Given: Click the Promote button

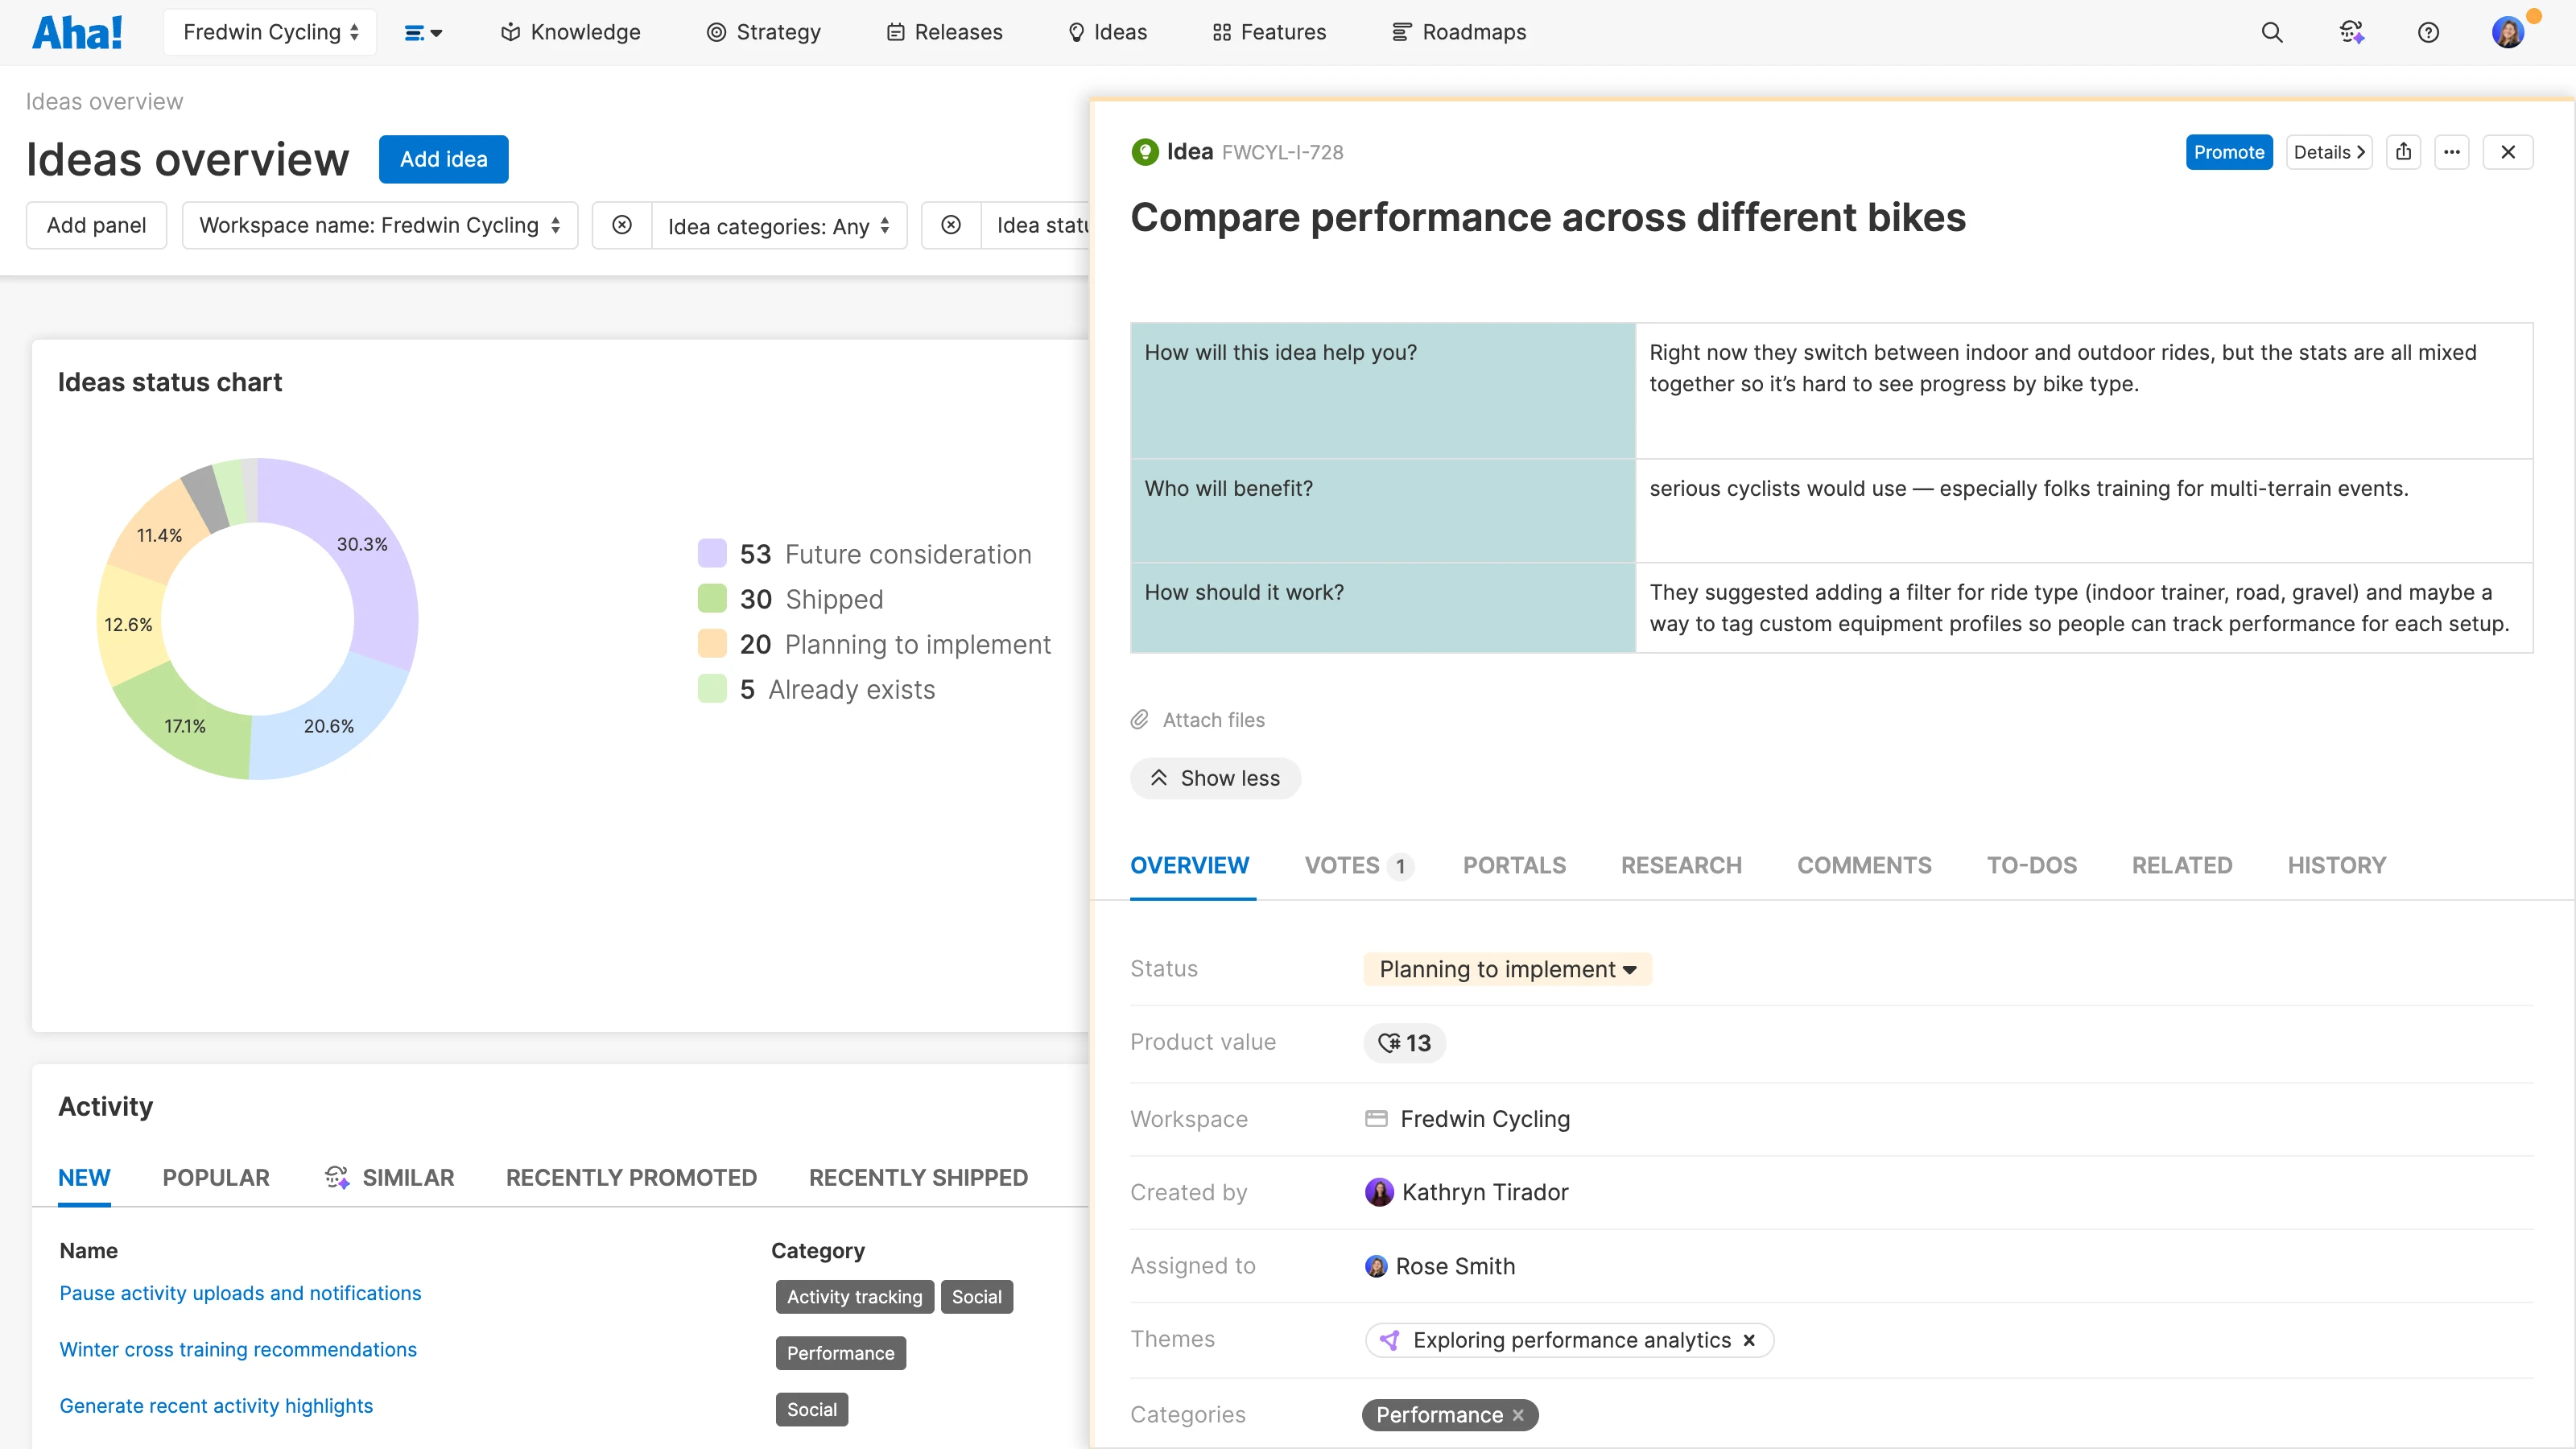Looking at the screenshot, I should (x=2229, y=152).
